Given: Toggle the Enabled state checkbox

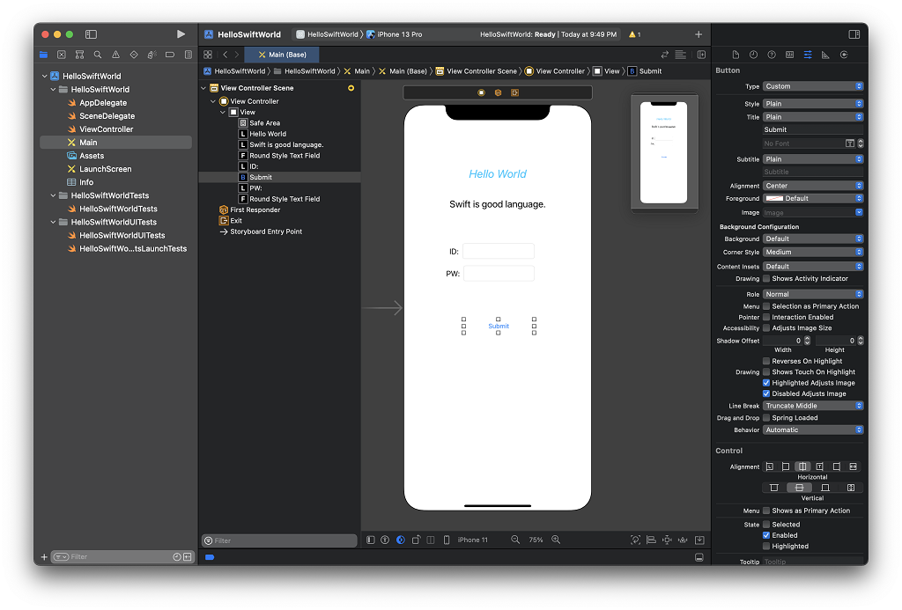Looking at the screenshot, I should pos(766,535).
